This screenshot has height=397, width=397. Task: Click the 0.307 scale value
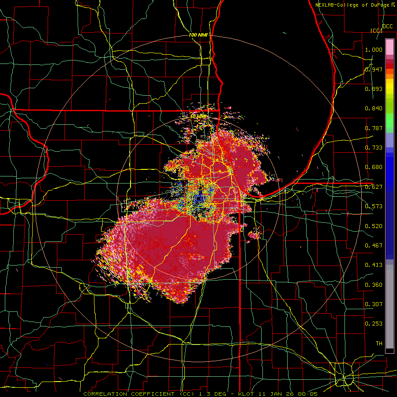[x=374, y=304]
